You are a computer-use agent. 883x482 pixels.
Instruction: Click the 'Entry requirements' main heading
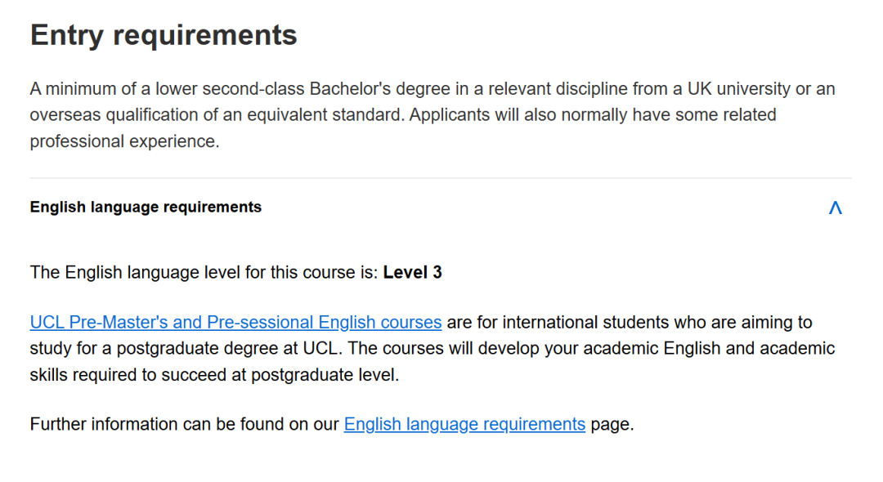tap(164, 35)
